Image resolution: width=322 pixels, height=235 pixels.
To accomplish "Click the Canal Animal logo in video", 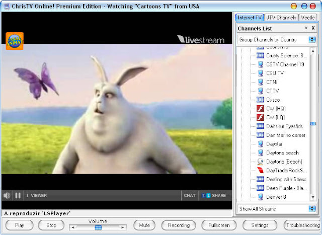I will 15,41.
